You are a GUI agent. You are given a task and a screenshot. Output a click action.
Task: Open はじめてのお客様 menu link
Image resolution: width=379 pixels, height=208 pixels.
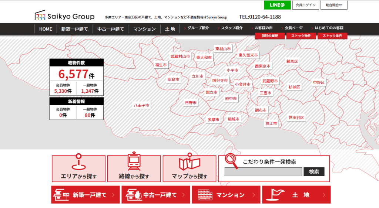pyautogui.click(x=329, y=28)
